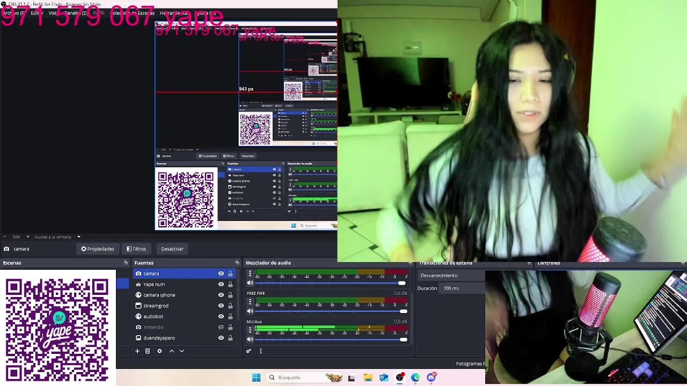Click the Desactivar button

point(172,249)
